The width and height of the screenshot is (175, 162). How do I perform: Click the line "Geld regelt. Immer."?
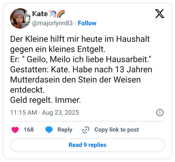point(45,100)
